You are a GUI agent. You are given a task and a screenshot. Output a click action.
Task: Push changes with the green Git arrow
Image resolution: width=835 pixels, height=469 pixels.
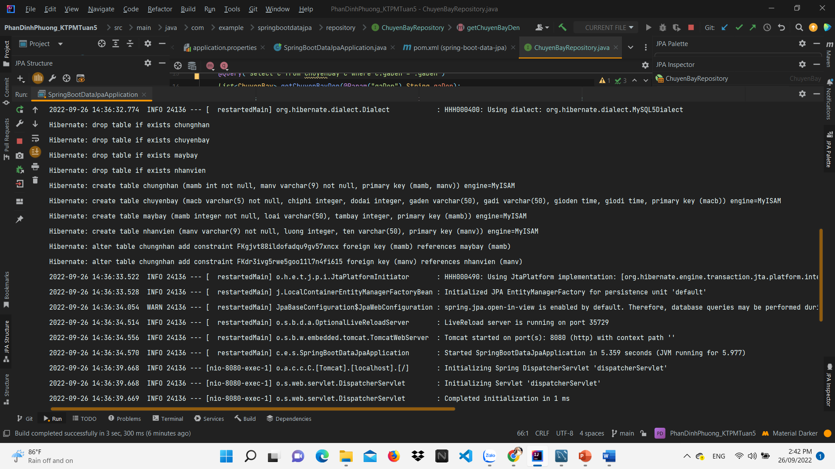(753, 27)
